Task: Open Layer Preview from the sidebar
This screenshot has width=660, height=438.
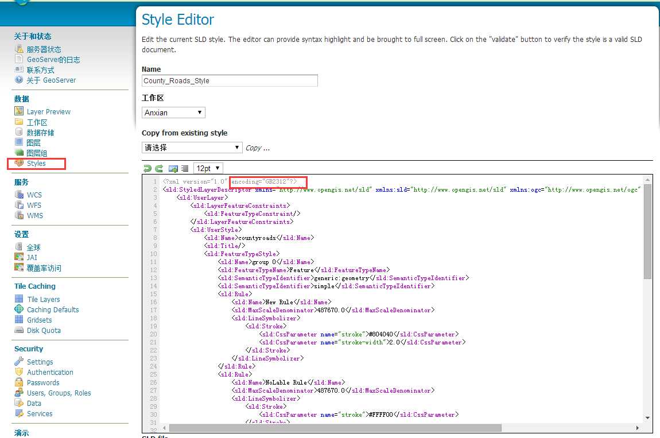Action: tap(48, 111)
